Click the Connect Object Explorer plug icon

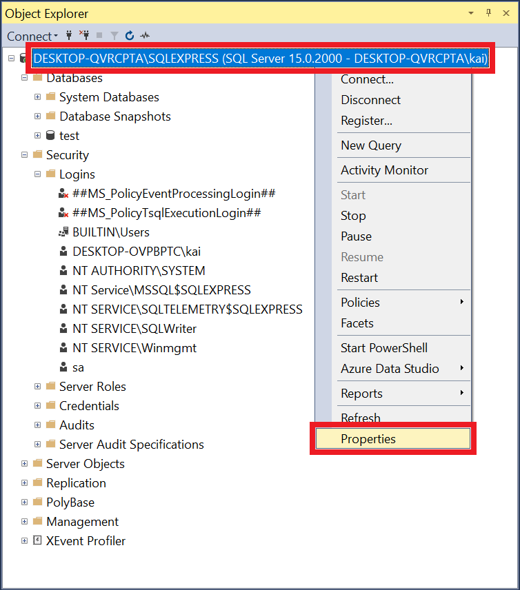[x=69, y=35]
